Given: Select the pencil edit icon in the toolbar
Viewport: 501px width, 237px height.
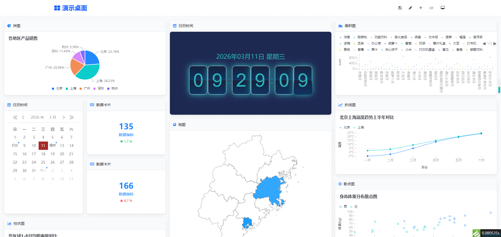Looking at the screenshot, I should (x=410, y=8).
